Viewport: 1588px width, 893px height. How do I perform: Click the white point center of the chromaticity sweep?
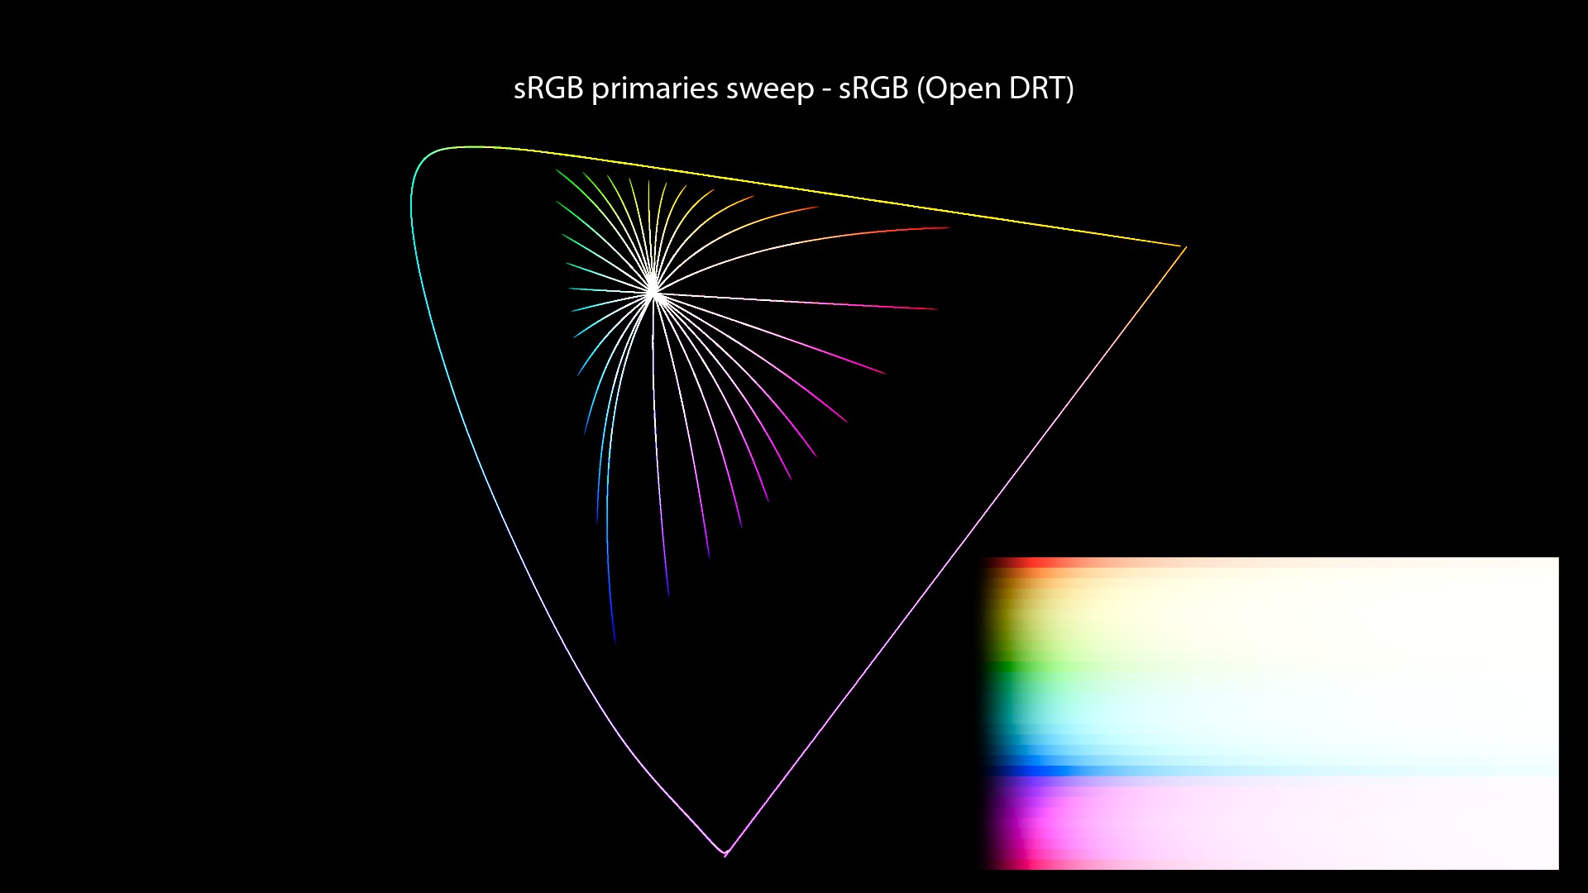click(653, 290)
